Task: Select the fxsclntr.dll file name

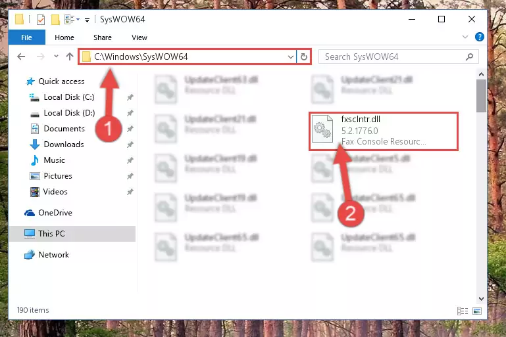Action: (x=361, y=119)
